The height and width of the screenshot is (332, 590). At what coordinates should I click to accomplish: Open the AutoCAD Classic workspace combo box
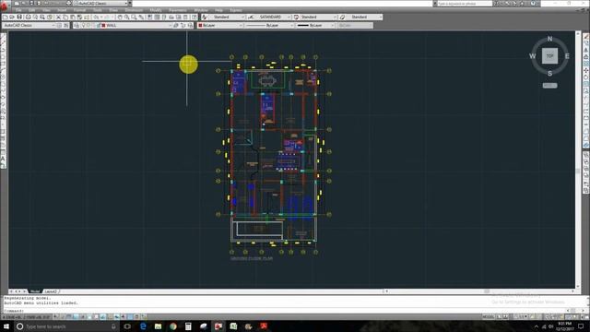[x=29, y=25]
